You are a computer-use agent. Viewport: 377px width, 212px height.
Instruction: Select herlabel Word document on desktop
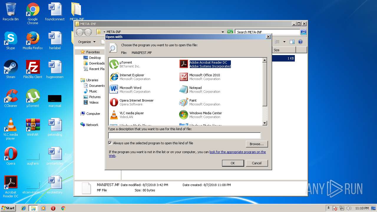[x=55, y=41]
